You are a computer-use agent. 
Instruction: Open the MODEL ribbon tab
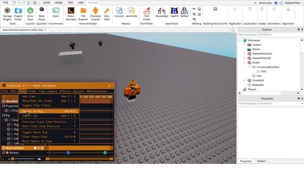(59, 3)
